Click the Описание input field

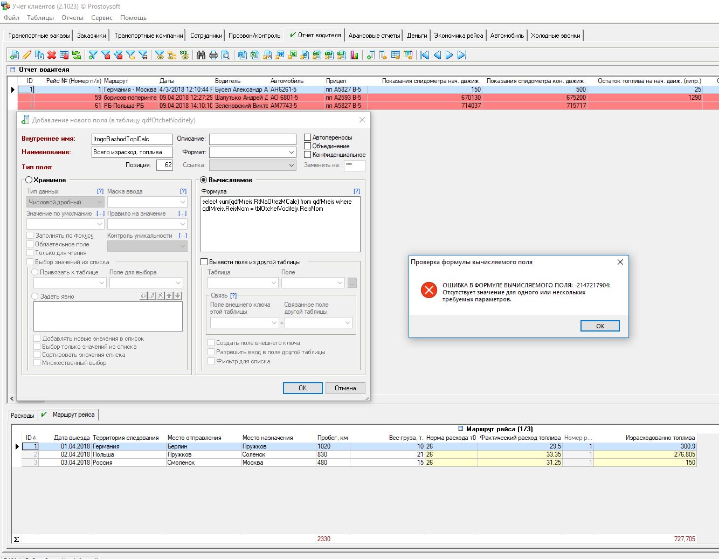pyautogui.click(x=253, y=139)
